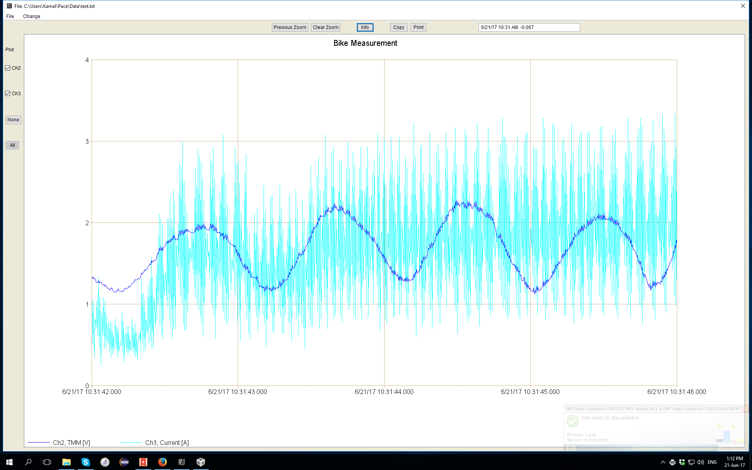Open the Change menu
The width and height of the screenshot is (752, 470).
pyautogui.click(x=31, y=16)
